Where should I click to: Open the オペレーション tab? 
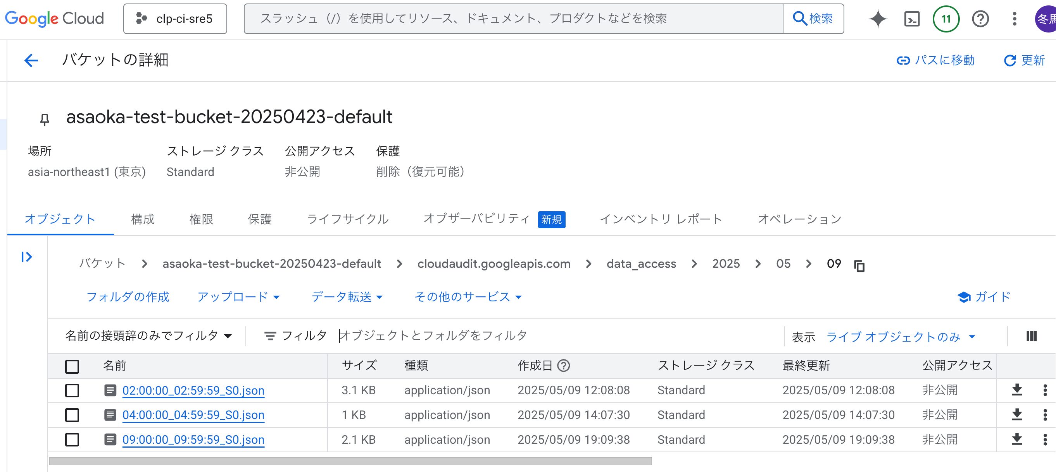pos(799,219)
